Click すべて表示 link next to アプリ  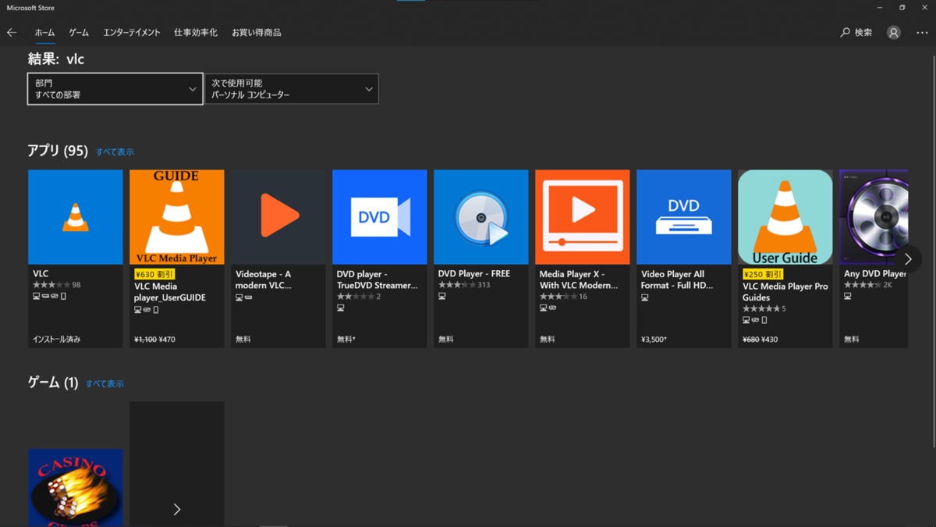coord(115,152)
